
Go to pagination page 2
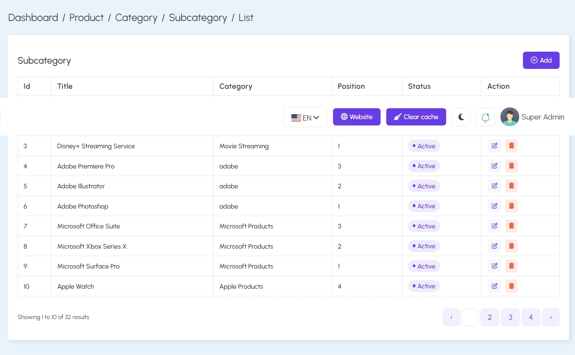(x=490, y=317)
